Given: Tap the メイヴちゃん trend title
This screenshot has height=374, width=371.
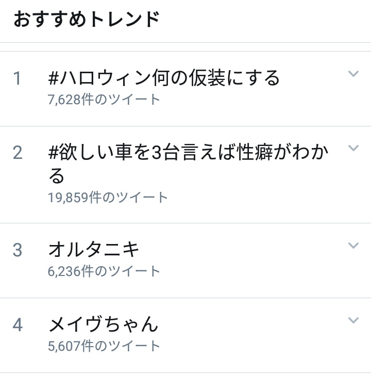Looking at the screenshot, I should click(103, 324).
